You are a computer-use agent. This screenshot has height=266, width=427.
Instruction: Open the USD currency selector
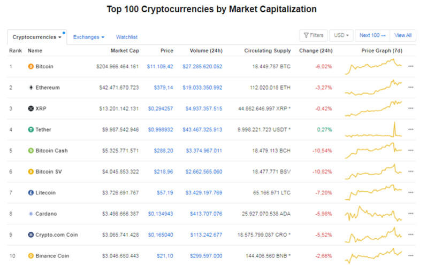(341, 35)
